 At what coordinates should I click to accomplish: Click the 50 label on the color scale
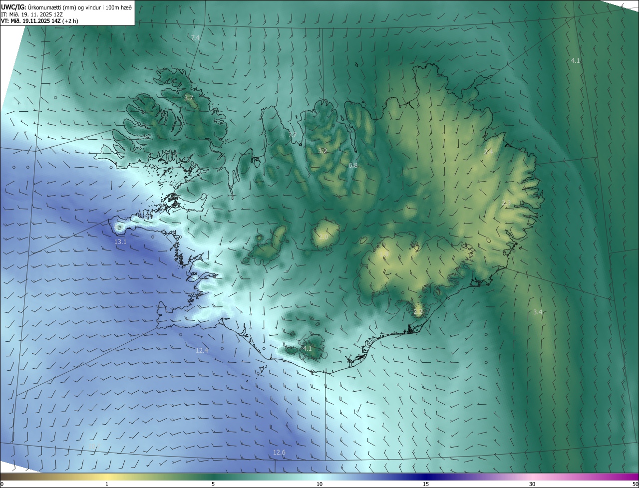[x=635, y=484]
